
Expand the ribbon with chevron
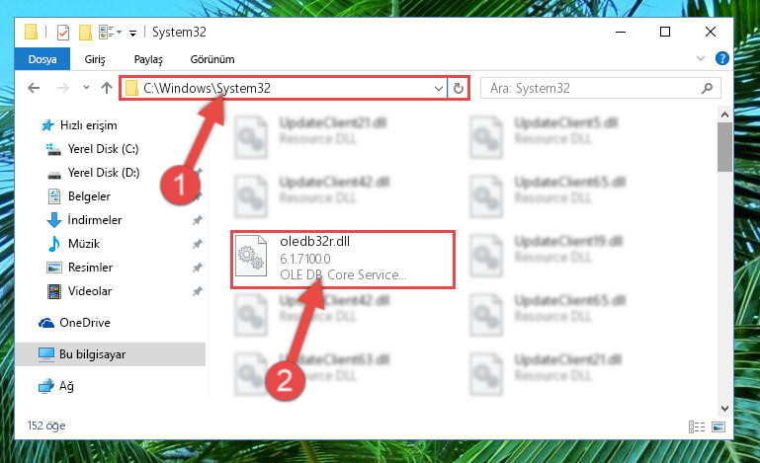(700, 58)
